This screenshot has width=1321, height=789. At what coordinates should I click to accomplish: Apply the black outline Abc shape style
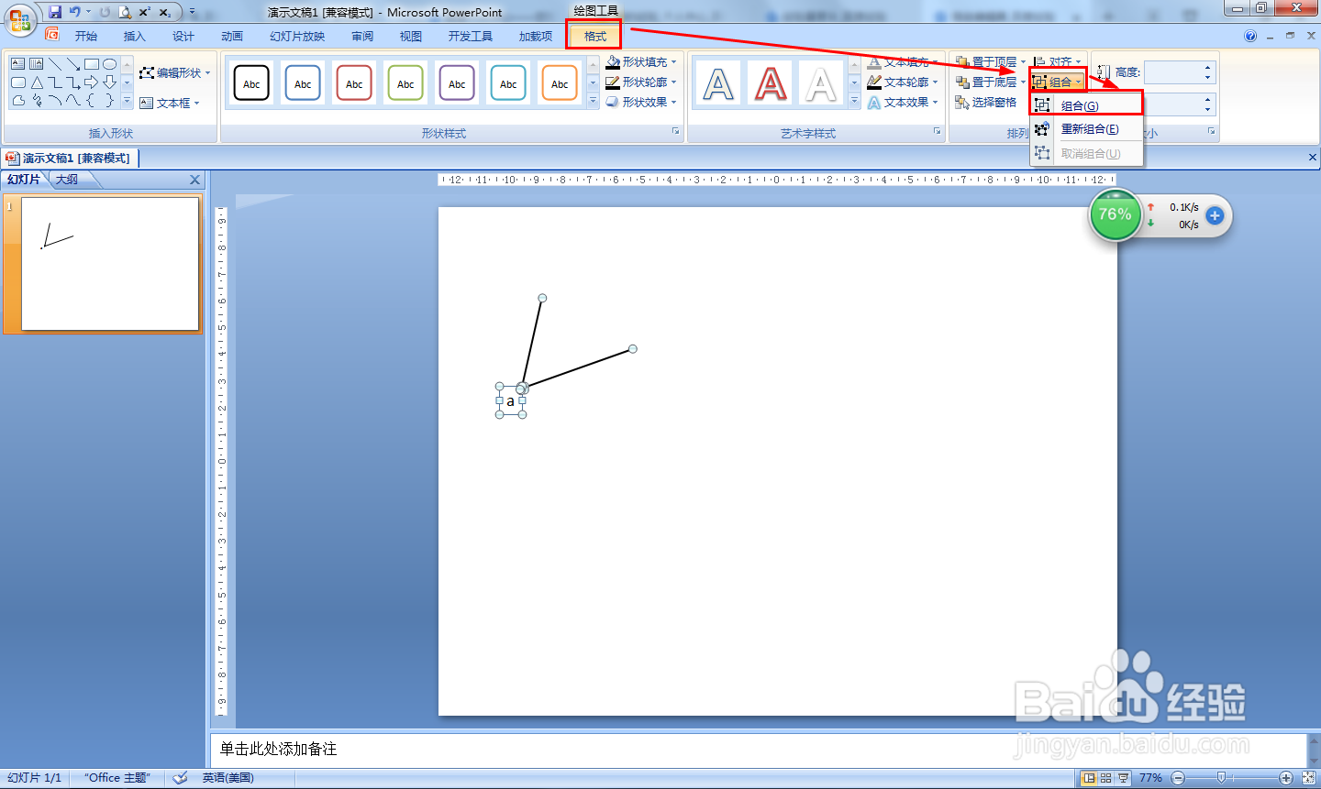(251, 83)
